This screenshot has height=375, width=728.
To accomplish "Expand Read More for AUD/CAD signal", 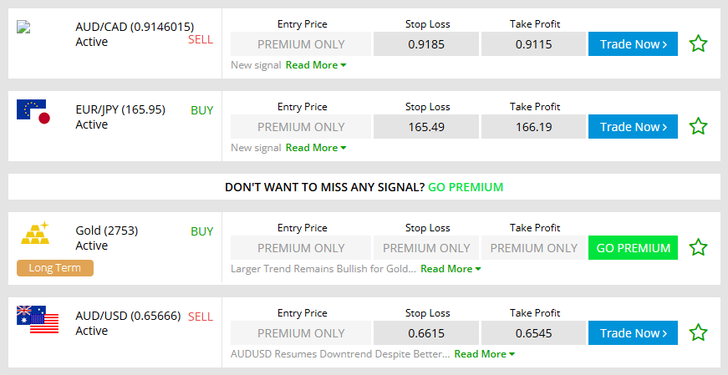I will (315, 64).
